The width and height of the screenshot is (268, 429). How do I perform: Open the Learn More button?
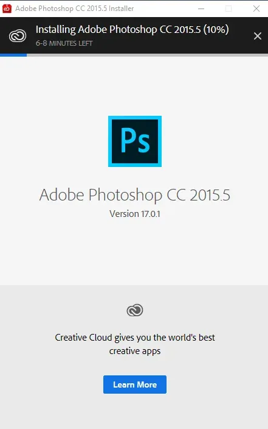(x=135, y=385)
